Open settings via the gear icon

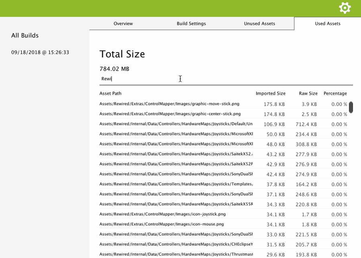click(x=345, y=8)
